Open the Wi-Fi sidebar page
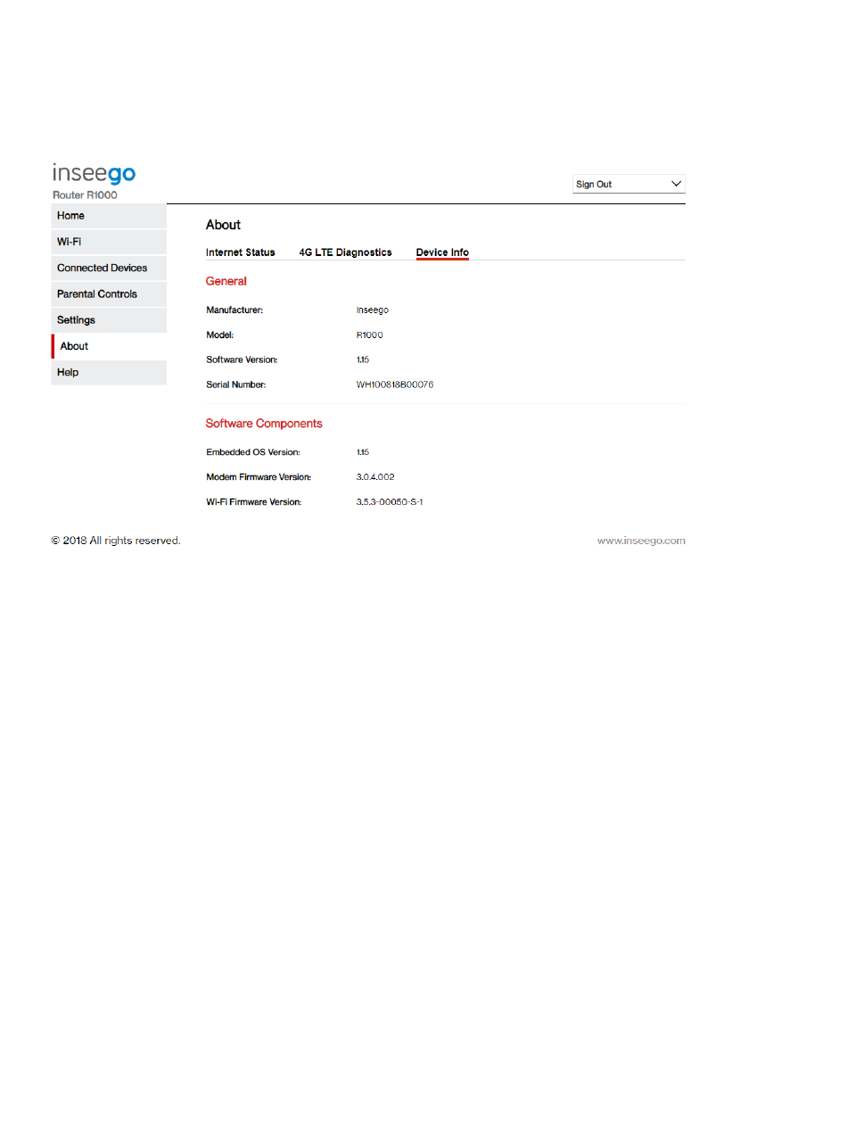Screen dimensions: 847x1124 click(x=109, y=242)
